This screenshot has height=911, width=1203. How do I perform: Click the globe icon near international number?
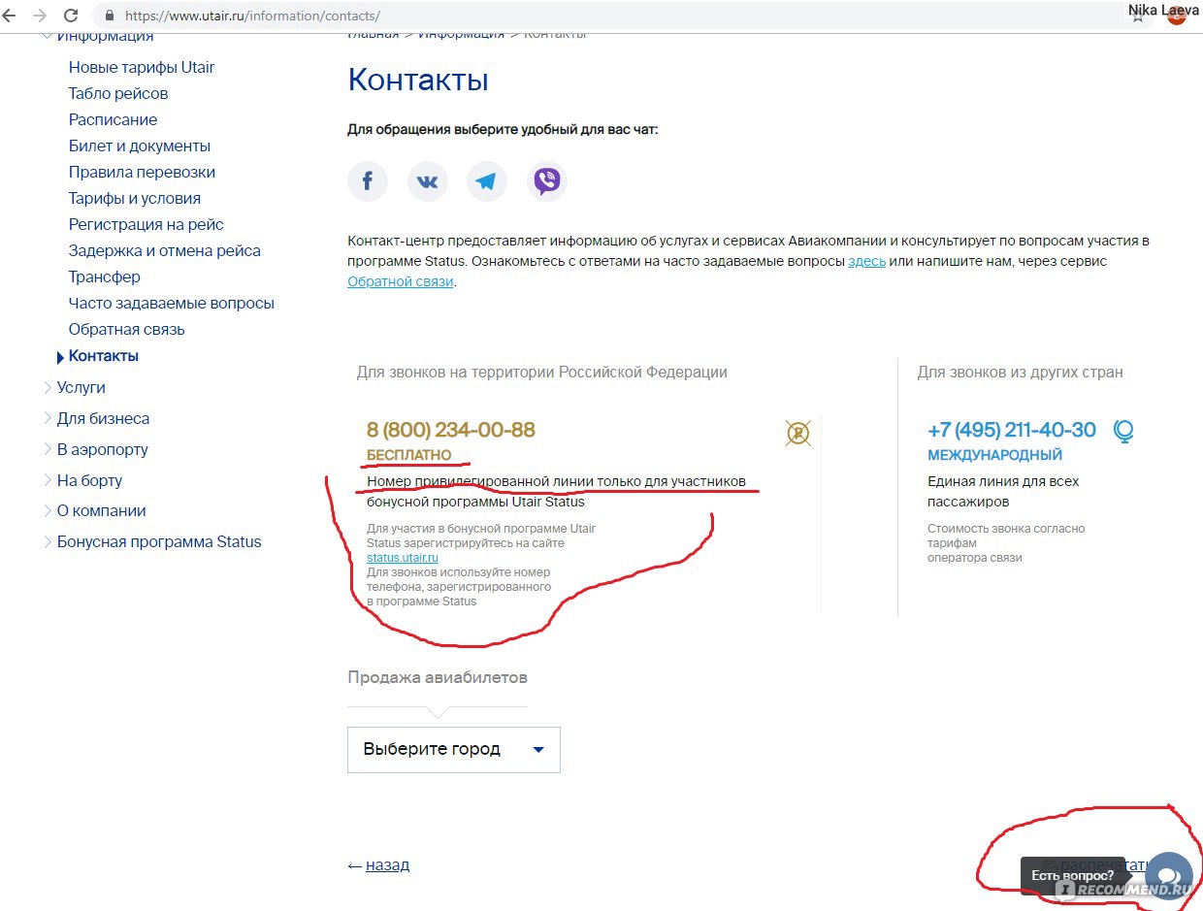pos(1123,431)
